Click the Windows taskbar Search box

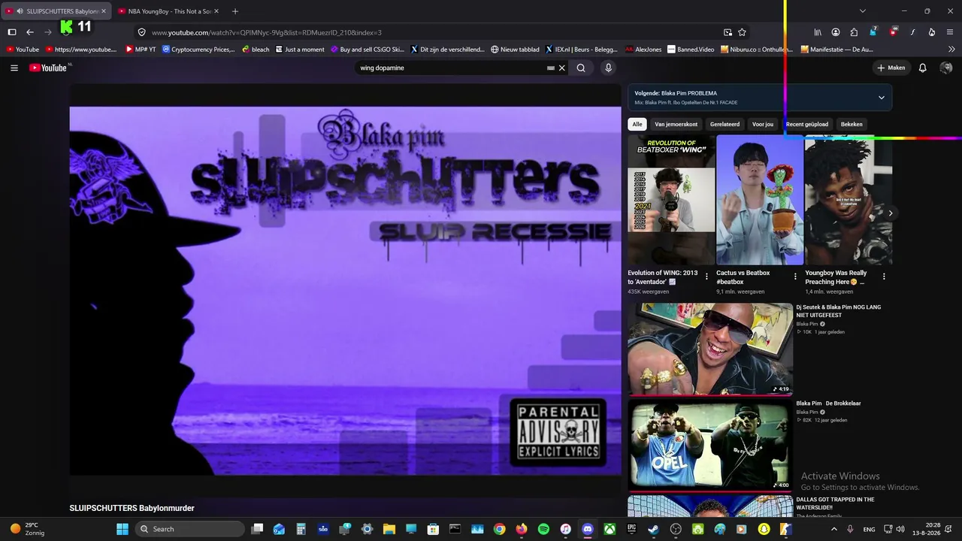point(190,529)
